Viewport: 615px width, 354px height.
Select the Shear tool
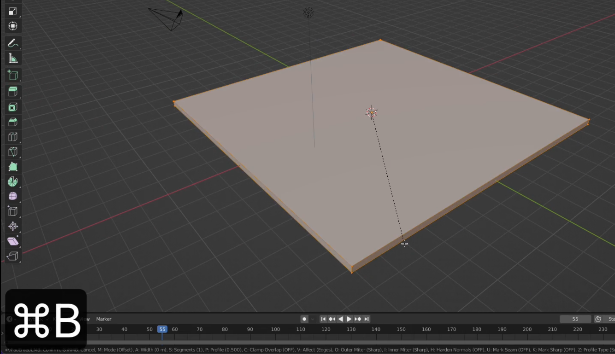tap(13, 241)
